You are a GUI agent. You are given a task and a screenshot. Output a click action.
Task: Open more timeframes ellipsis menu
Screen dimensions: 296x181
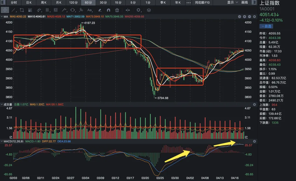tap(188, 3)
